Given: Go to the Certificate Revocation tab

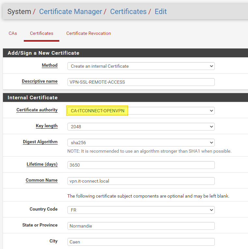Looking at the screenshot, I should 89,33.
